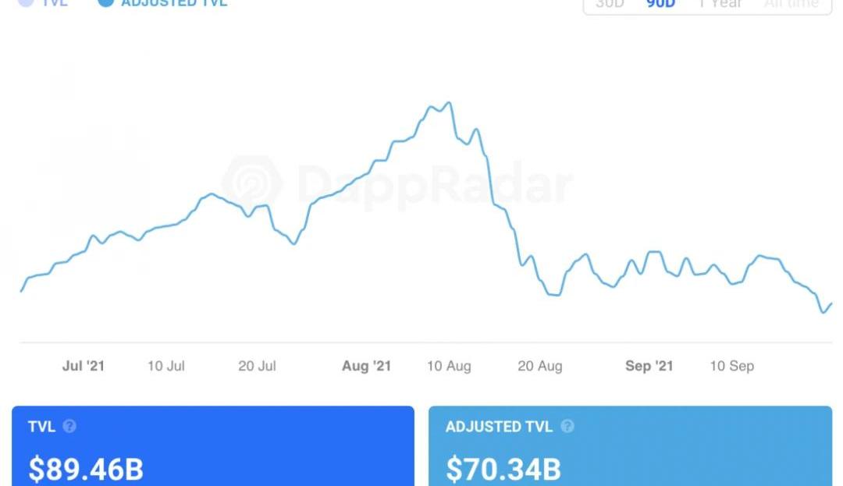
Task: Click the help icon beside ADJUSTED TVL
Action: click(x=567, y=427)
